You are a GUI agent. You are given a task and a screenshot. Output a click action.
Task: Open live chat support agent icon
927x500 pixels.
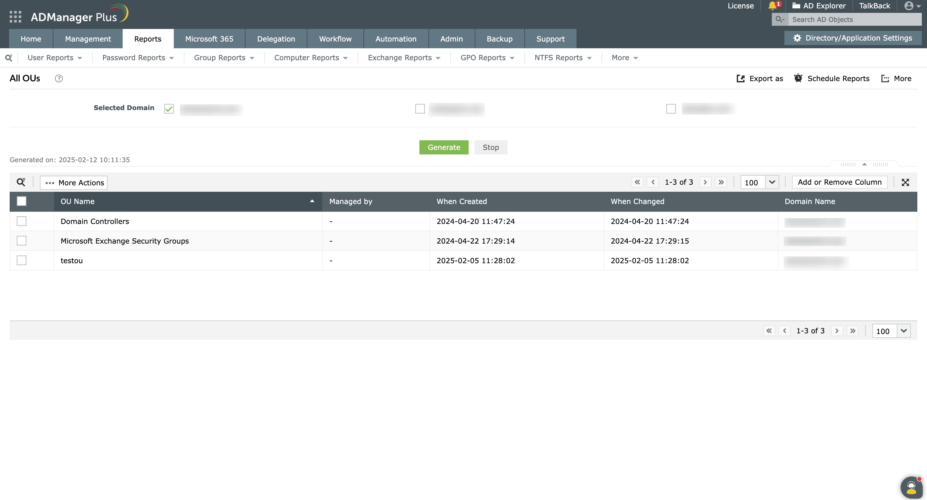coord(911,487)
